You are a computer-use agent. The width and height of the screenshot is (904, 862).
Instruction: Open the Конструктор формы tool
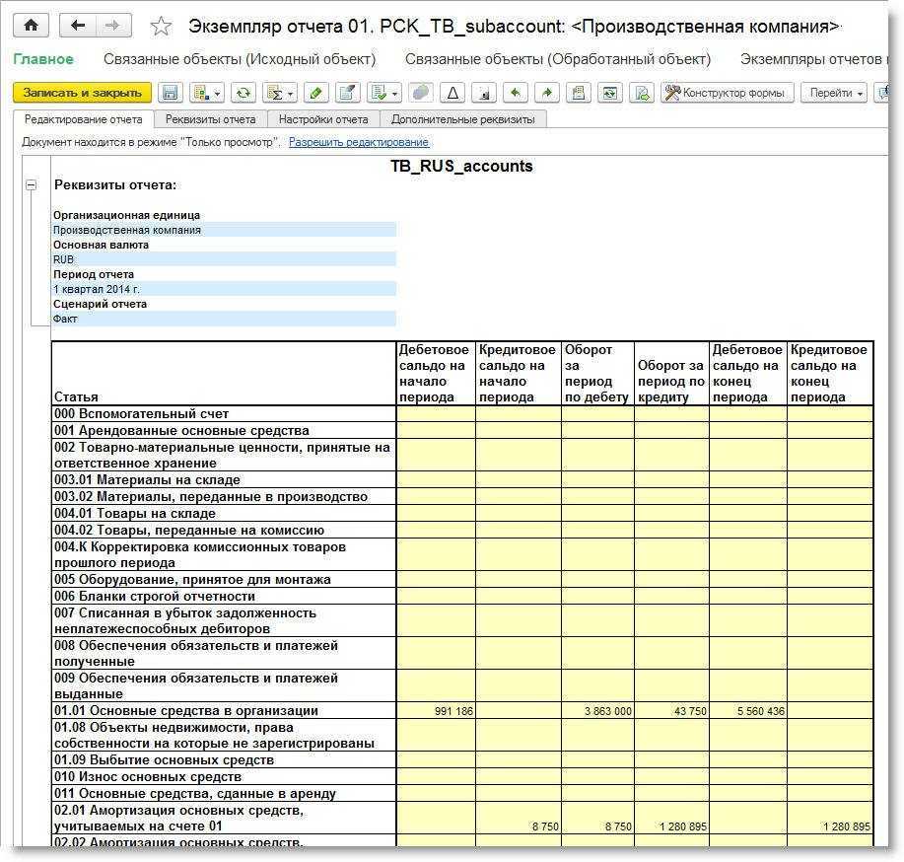[x=728, y=93]
